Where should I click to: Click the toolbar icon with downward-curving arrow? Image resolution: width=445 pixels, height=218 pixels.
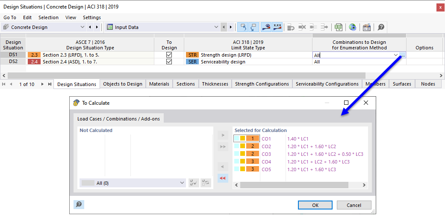click(253, 27)
